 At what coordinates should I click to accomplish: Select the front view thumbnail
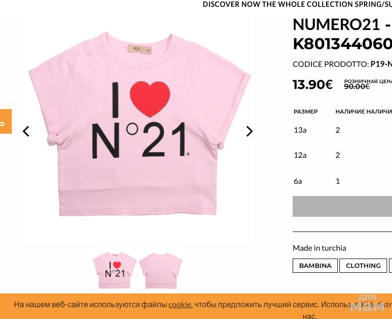point(115,270)
